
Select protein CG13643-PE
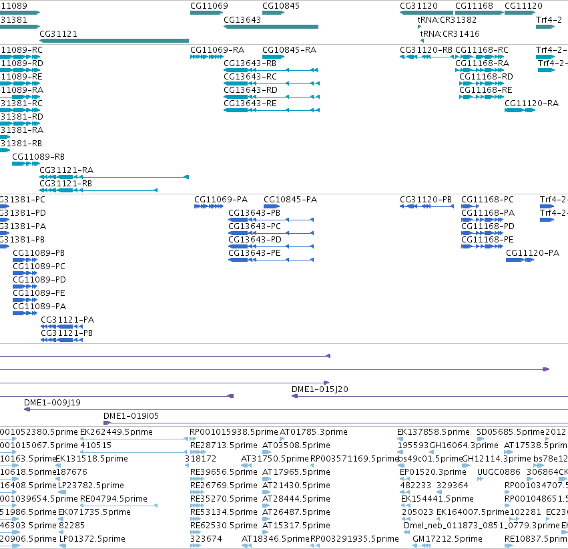pos(255,253)
